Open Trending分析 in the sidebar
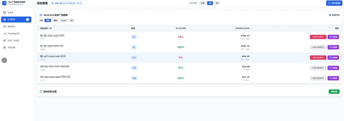The image size is (344, 121). pyautogui.click(x=16, y=33)
